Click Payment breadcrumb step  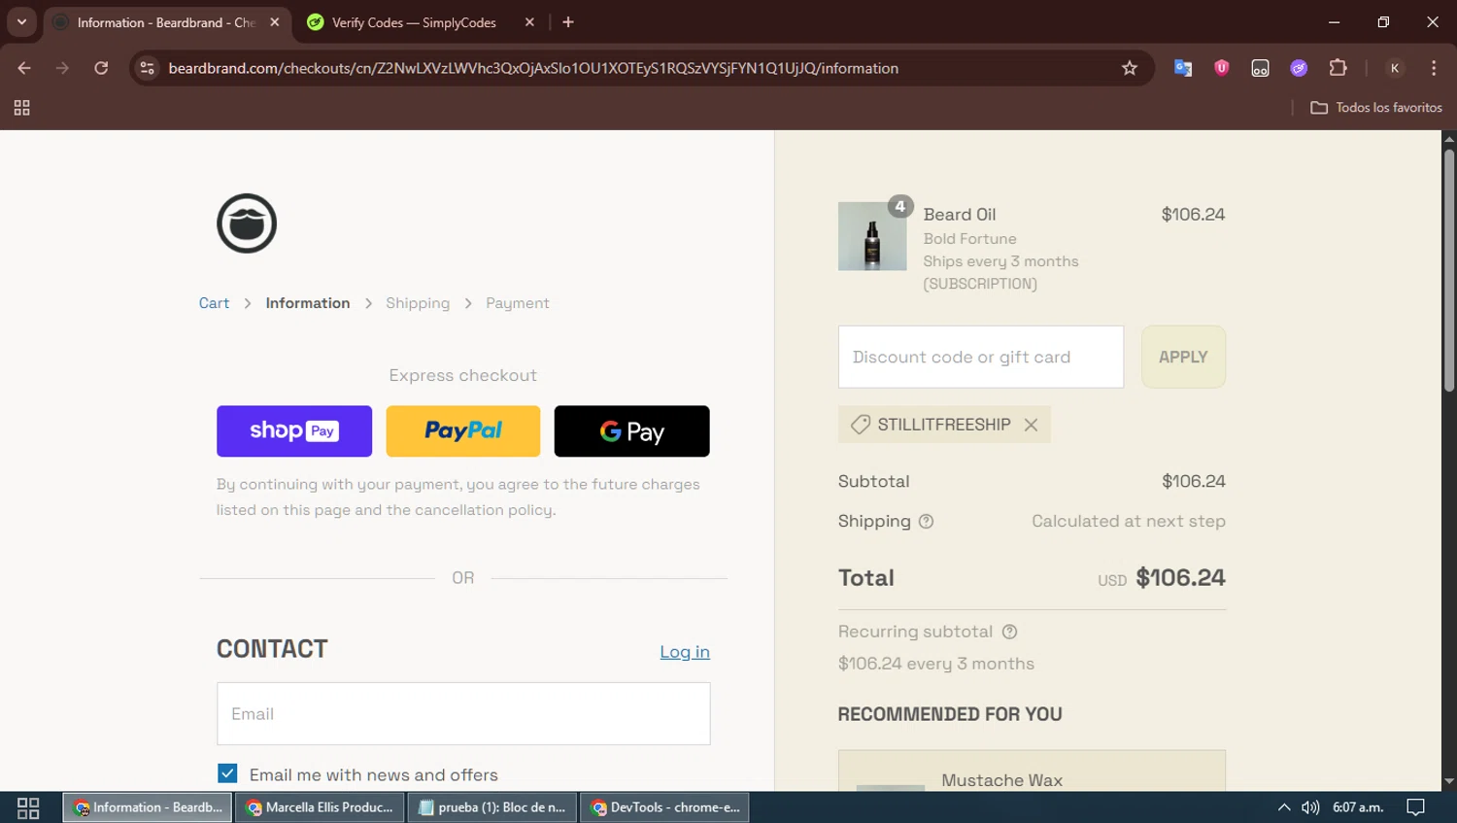coord(518,303)
